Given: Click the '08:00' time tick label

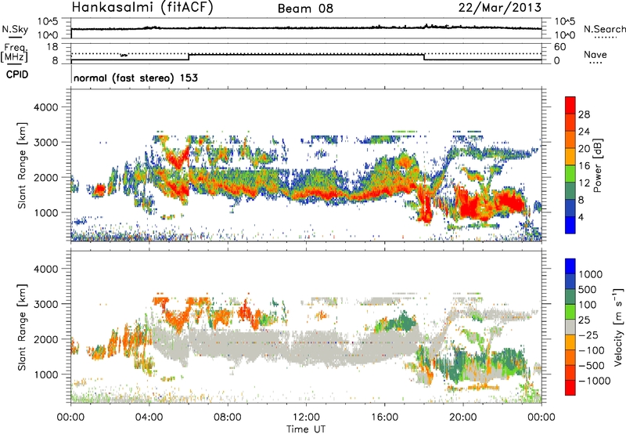Looking at the screenshot, I should click(228, 418).
